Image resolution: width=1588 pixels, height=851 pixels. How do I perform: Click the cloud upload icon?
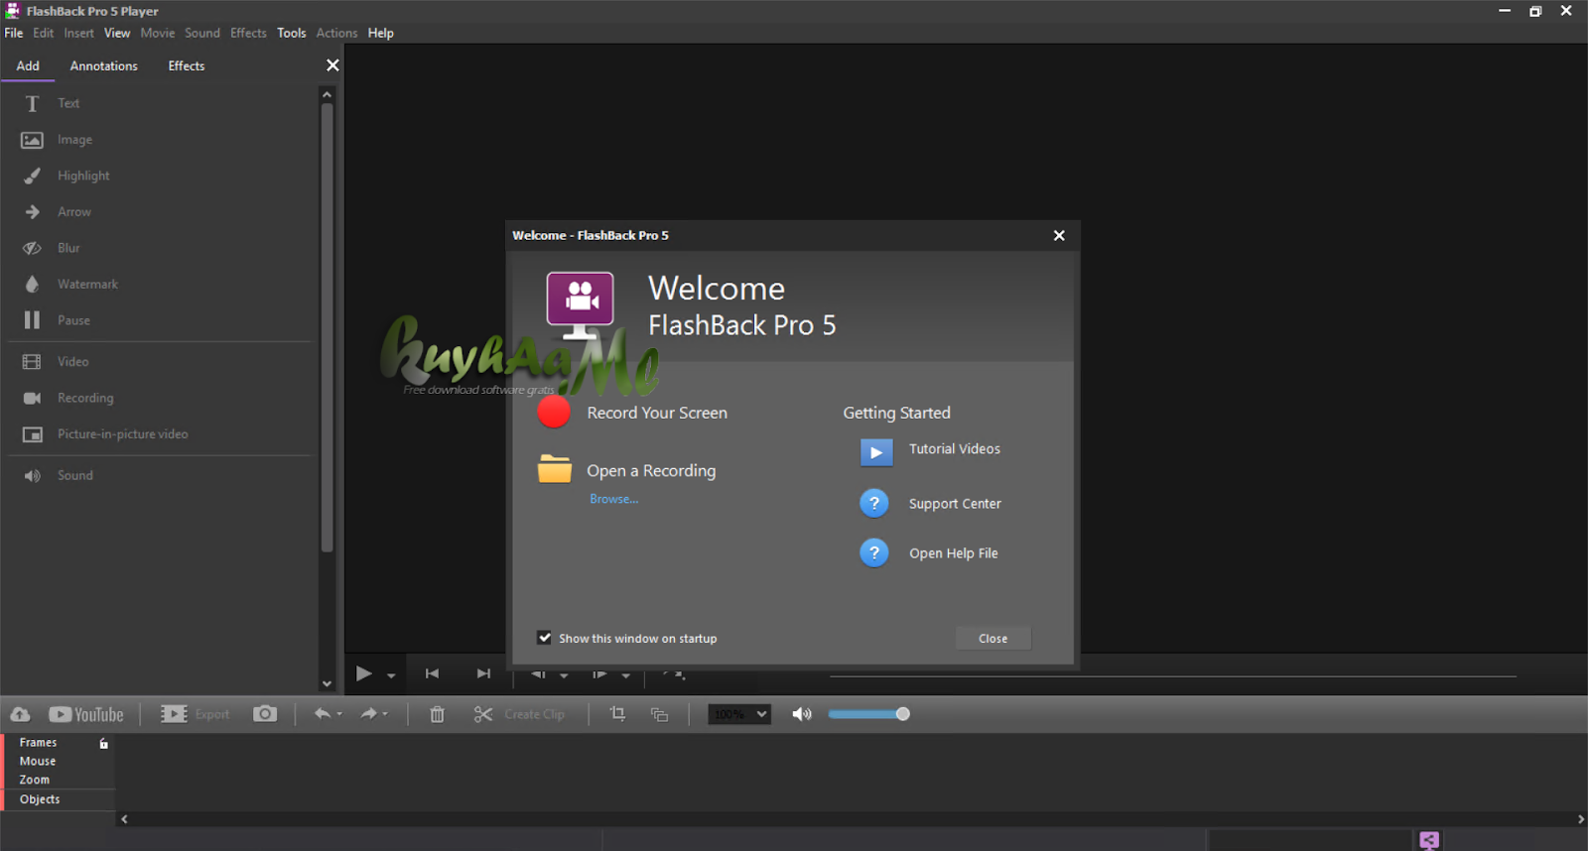click(20, 714)
